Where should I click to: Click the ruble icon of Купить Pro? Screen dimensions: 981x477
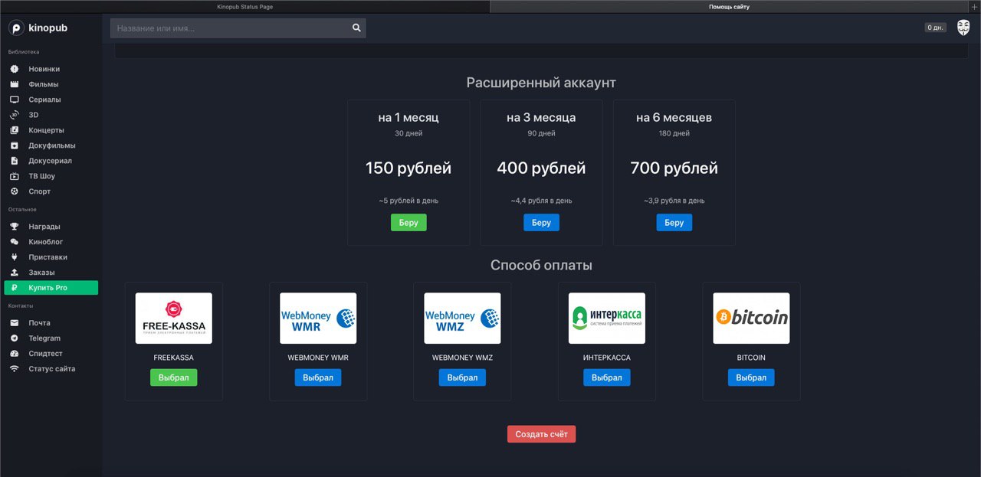(14, 288)
